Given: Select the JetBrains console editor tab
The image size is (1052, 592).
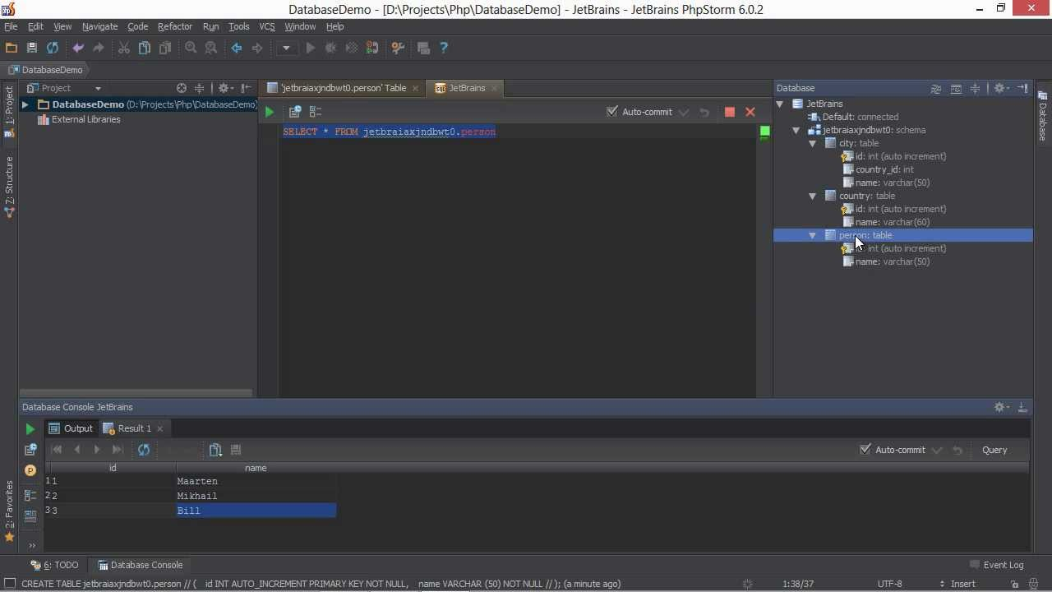Looking at the screenshot, I should 466,88.
